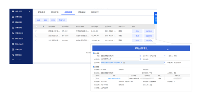Click the 打印 button

click(53, 20)
